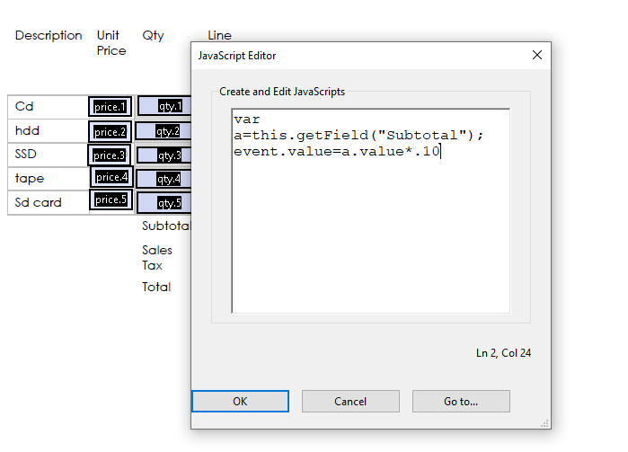The height and width of the screenshot is (452, 628).
Task: Click the 'tape' description cell
Action: [48, 179]
